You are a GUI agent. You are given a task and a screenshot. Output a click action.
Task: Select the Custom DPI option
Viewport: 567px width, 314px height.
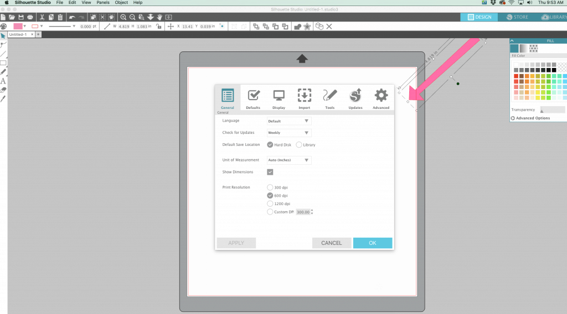[x=270, y=212]
